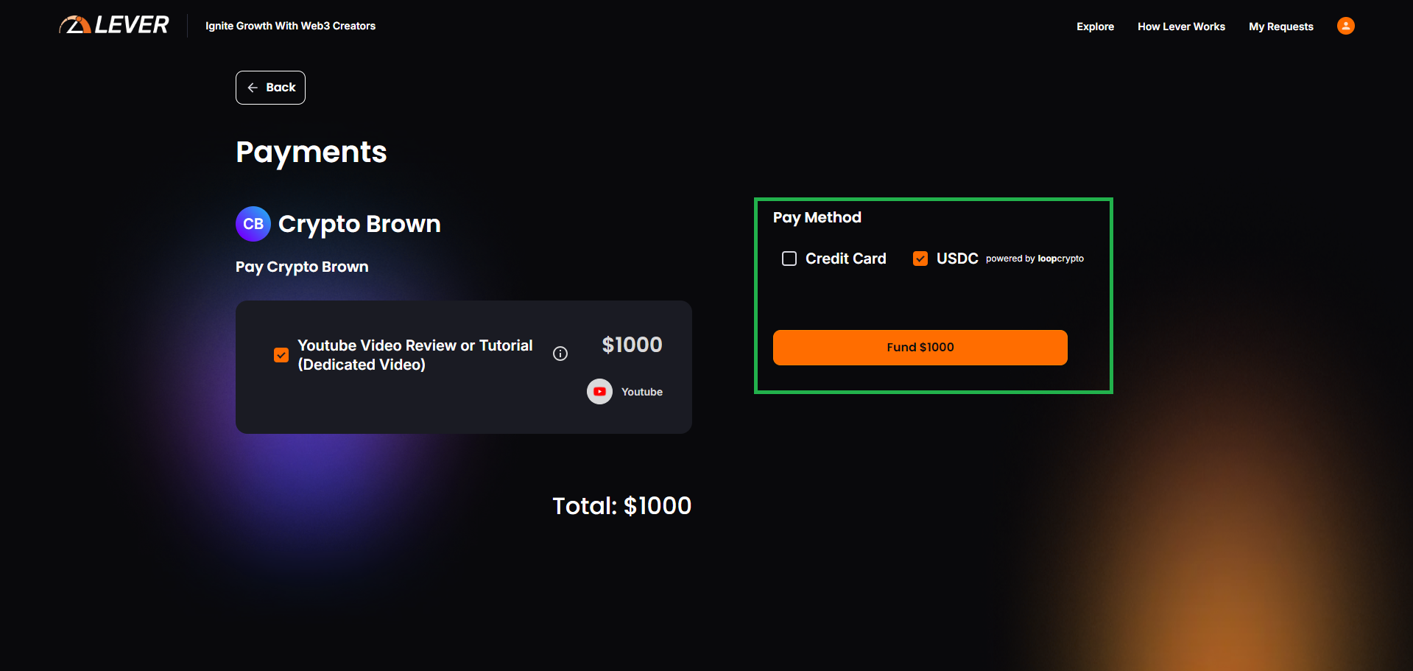Click the back arrow inside the Back button

(x=253, y=87)
